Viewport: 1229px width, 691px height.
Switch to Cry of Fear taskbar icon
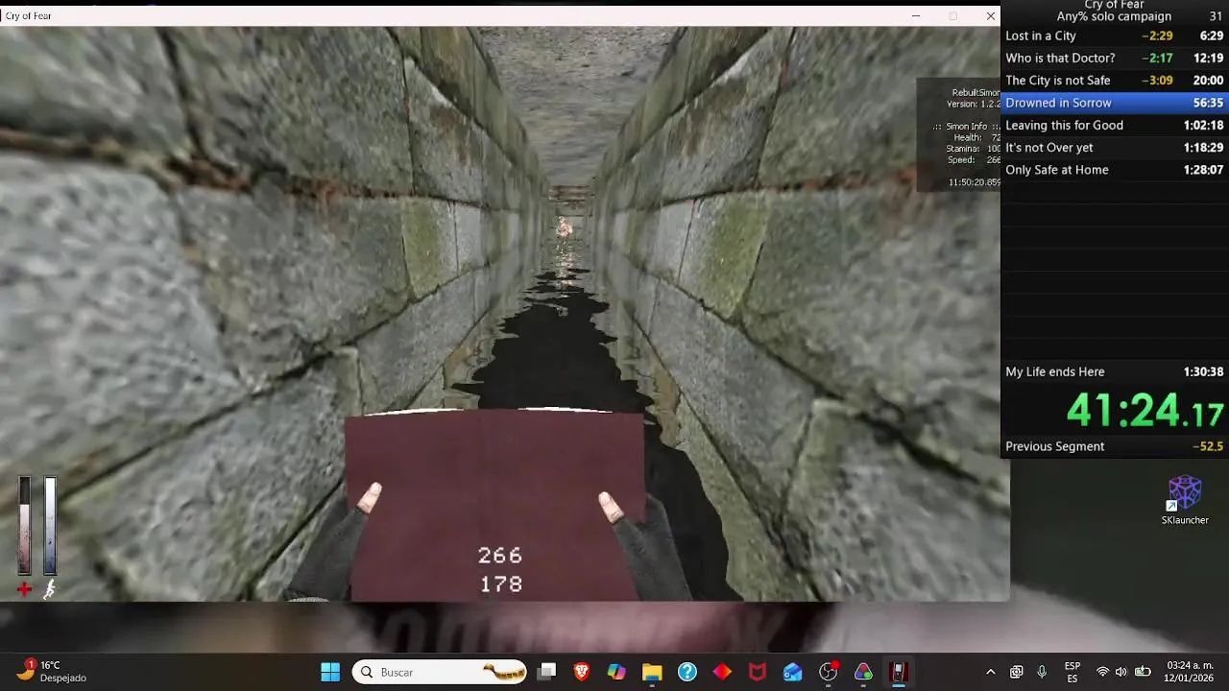point(899,672)
